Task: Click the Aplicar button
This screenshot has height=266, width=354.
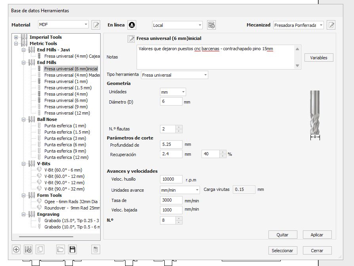Action: pos(317,235)
